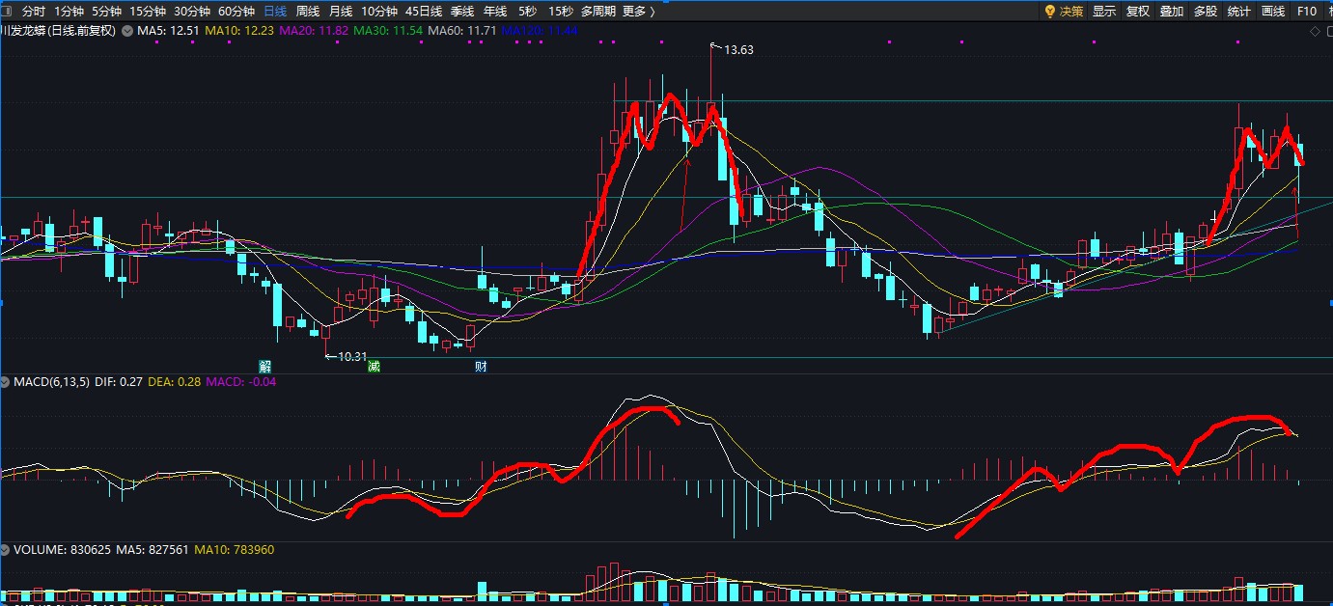
Task: Open the F10 company info
Action: tap(1306, 12)
